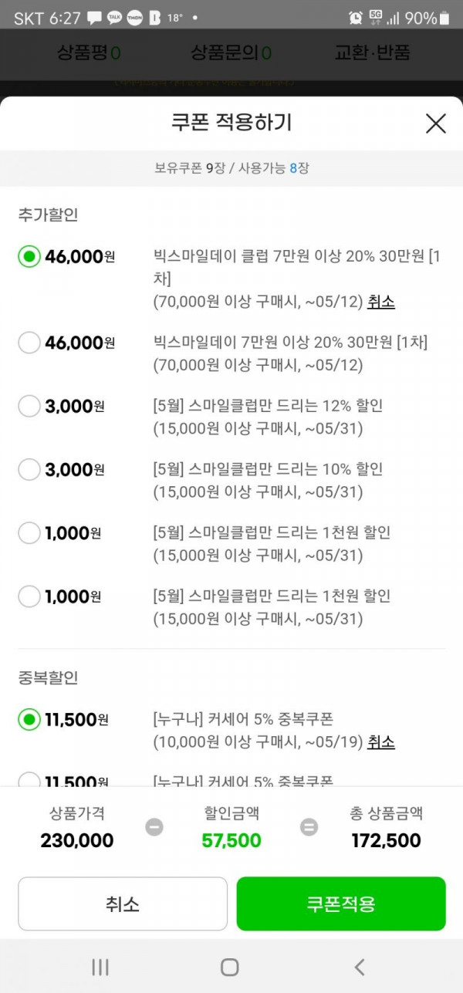This screenshot has width=463, height=993.
Task: Cancel the 빅스마일데이 클럽 coupon via 취소 link
Action: click(x=381, y=302)
